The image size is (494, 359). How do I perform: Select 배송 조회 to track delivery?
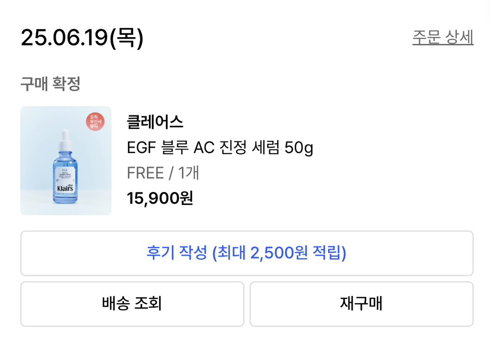[132, 304]
